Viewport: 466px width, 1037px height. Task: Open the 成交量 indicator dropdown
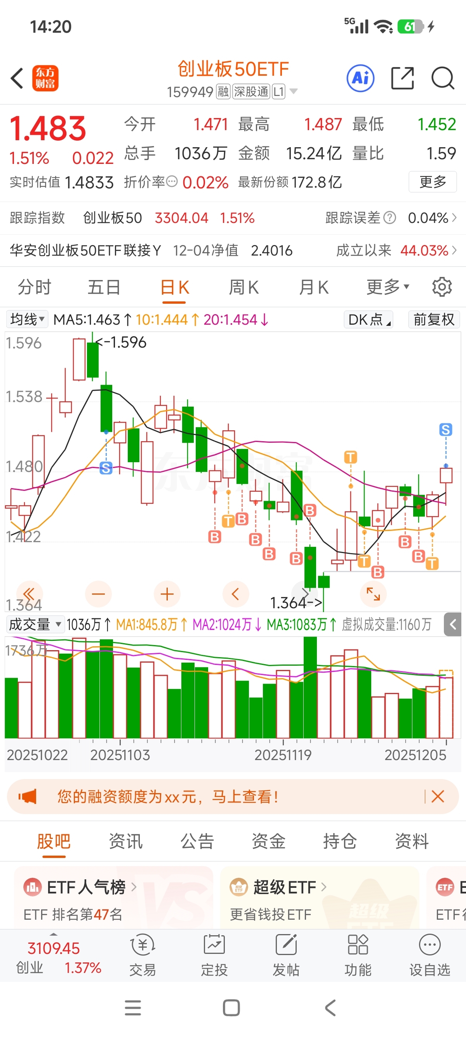(x=35, y=625)
